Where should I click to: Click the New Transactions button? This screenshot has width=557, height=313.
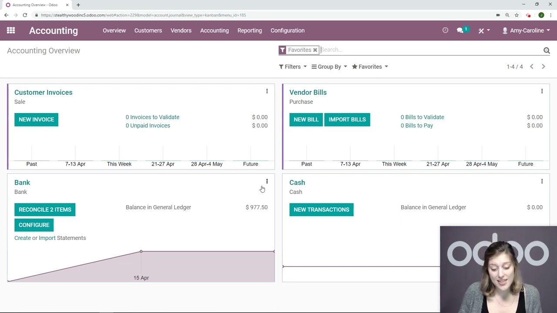click(322, 210)
